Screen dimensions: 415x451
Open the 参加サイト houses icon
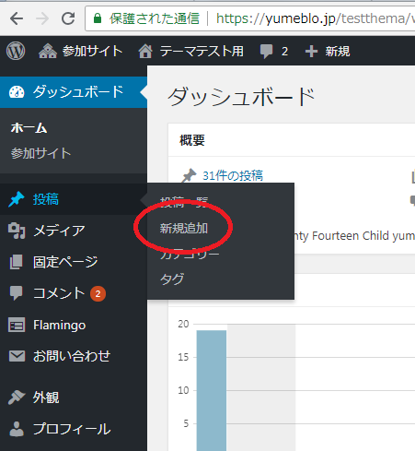click(48, 51)
